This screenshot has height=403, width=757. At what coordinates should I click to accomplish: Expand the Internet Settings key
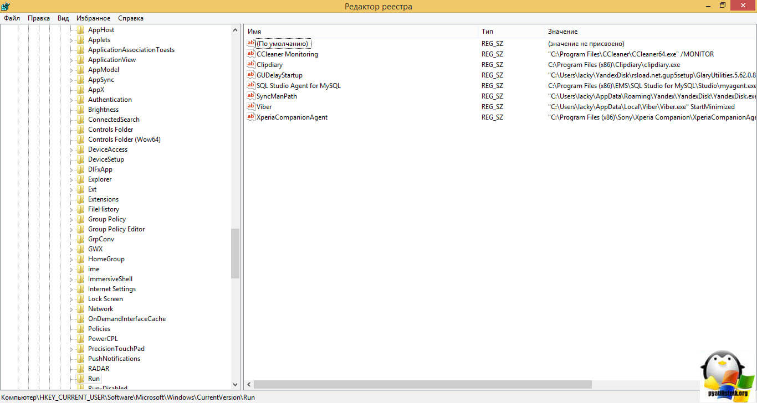pyautogui.click(x=71, y=290)
